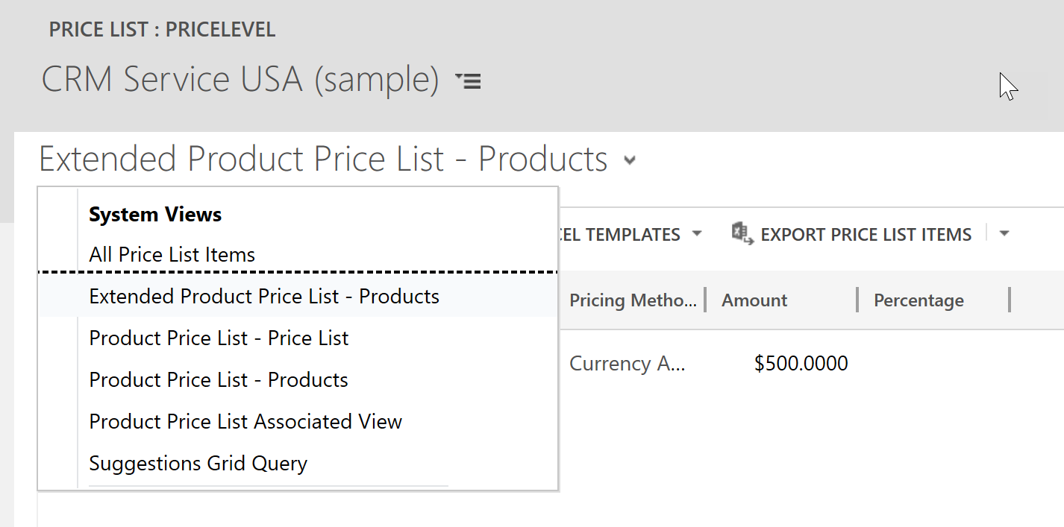Screen dimensions: 1064x527
Task: Sort by the Amount column header
Action: (754, 300)
